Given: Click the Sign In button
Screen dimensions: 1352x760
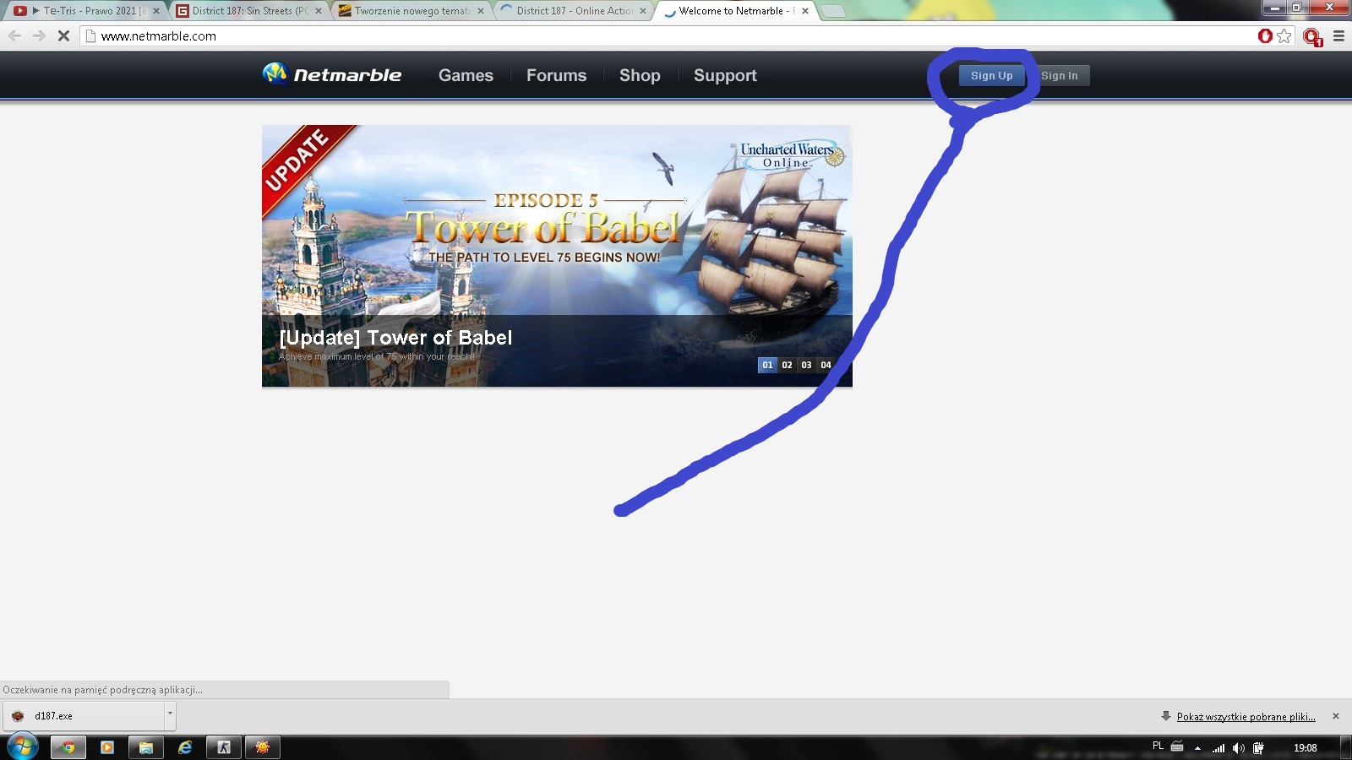Looking at the screenshot, I should [x=1060, y=75].
